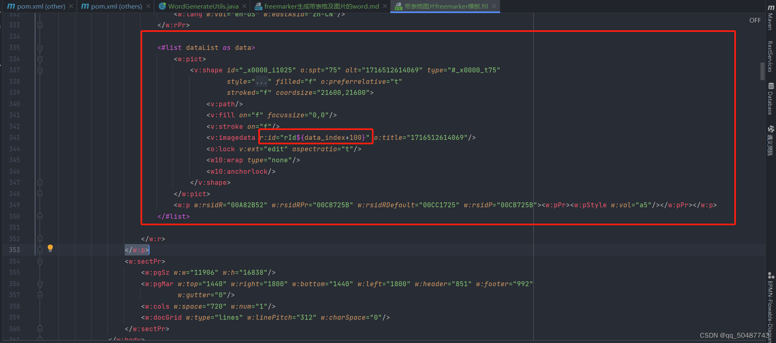Viewport: 776px width, 343px height.
Task: Select the 带表格图片freemarker模板.ftl tab
Action: (446, 6)
